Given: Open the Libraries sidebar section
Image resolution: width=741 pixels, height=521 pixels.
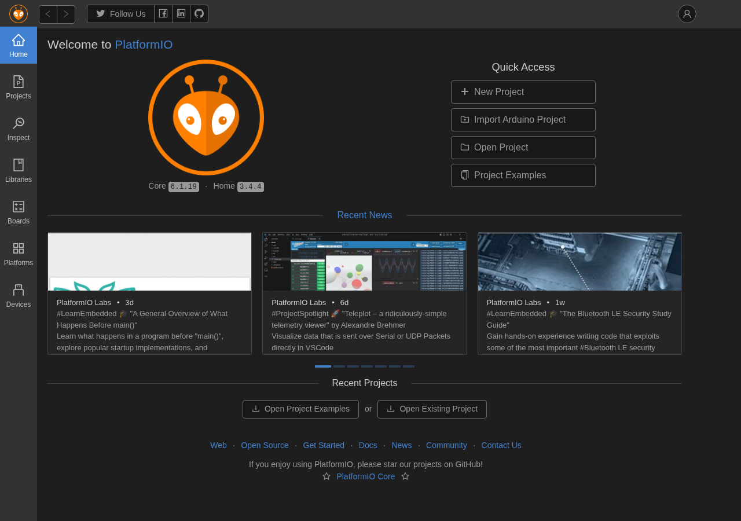Looking at the screenshot, I should coord(19,170).
